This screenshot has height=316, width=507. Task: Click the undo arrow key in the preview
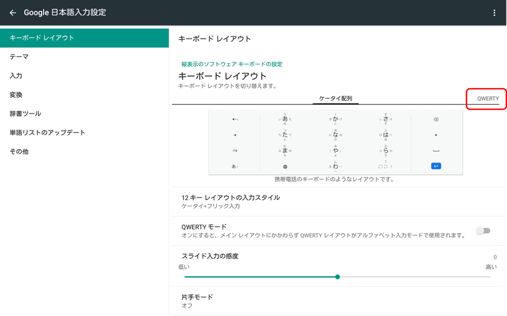pyautogui.click(x=235, y=119)
